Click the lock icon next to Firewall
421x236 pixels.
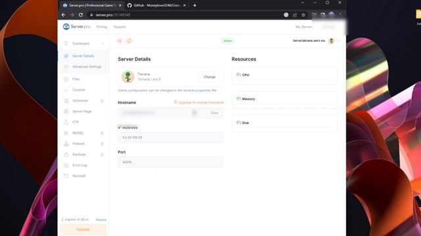click(x=102, y=144)
